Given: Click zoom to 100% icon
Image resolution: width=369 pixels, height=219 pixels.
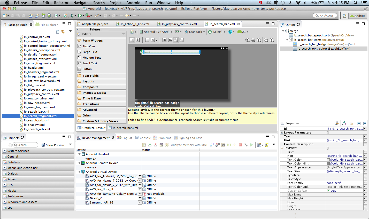Looking at the screenshot, I should [x=259, y=40].
